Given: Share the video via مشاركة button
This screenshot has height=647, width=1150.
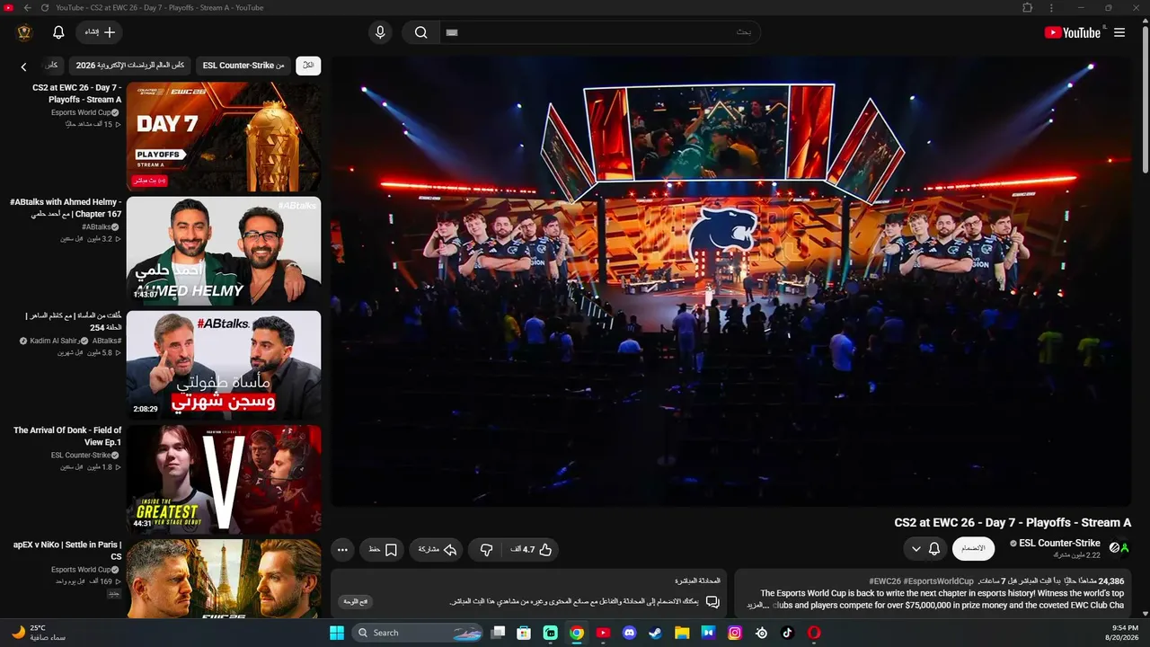Looking at the screenshot, I should pyautogui.click(x=437, y=549).
